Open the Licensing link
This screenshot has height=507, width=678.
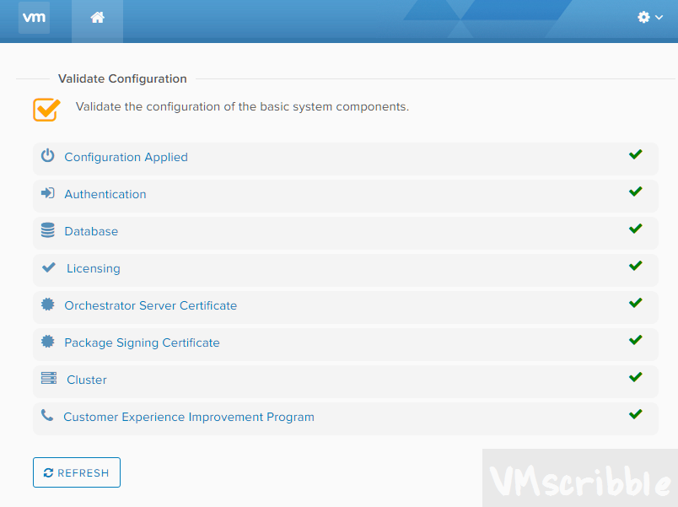[94, 268]
